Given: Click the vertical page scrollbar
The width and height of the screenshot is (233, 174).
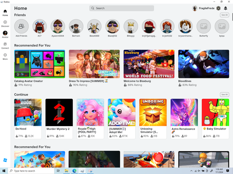Looking at the screenshot, I should [233, 17].
